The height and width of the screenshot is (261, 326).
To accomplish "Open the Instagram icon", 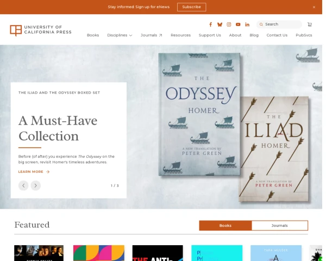I will point(229,24).
